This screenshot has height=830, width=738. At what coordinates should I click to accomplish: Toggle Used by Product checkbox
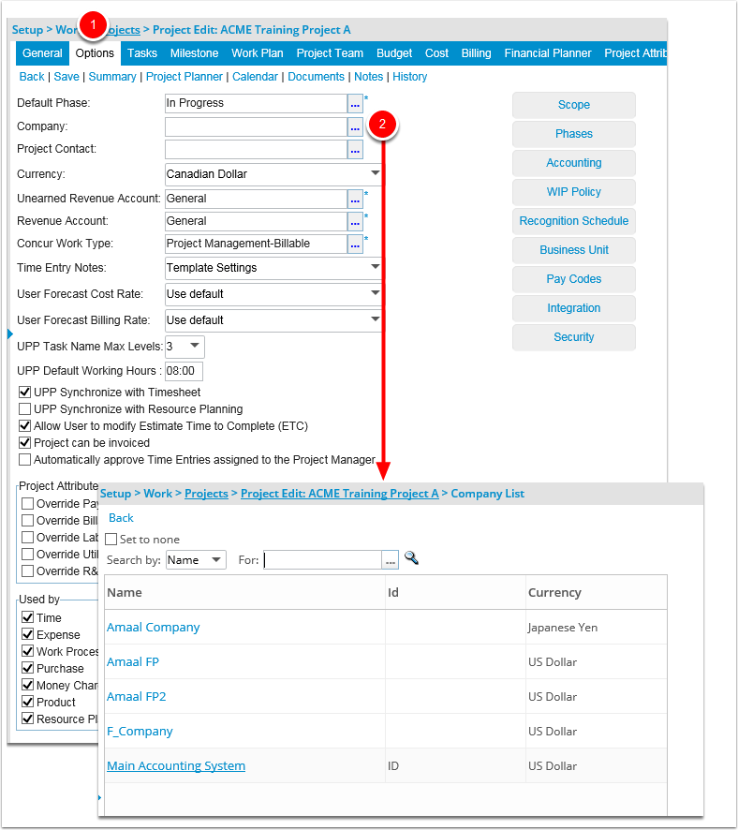tap(27, 702)
